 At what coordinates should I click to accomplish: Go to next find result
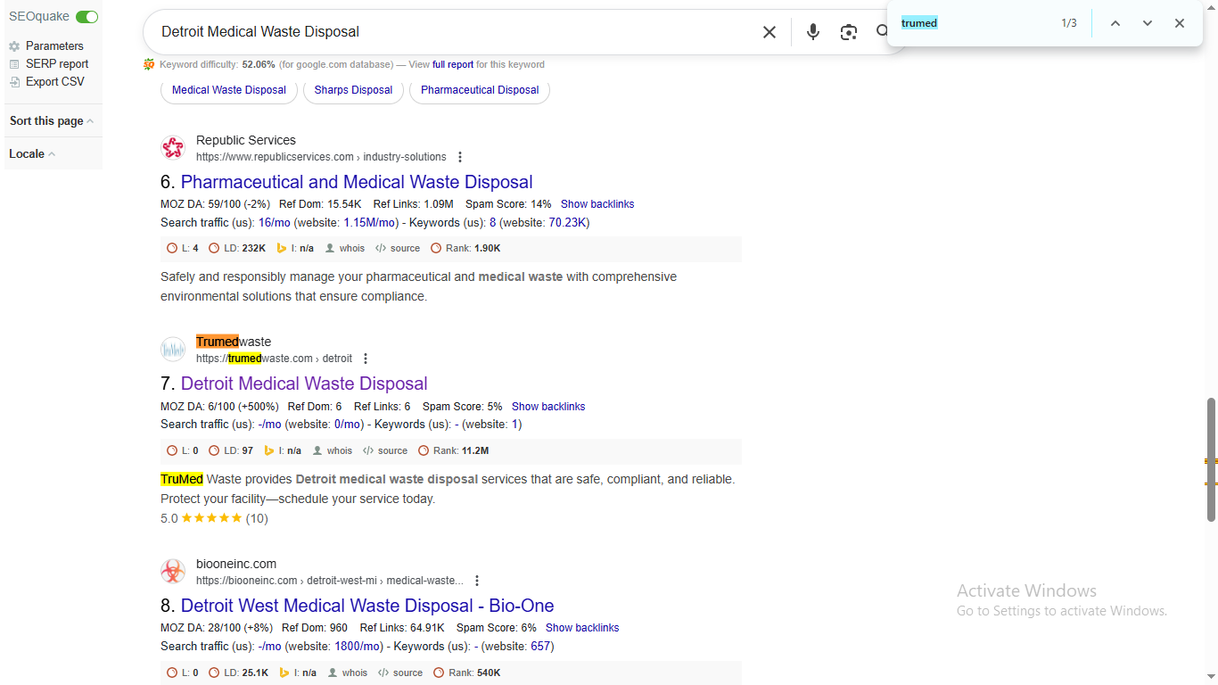pos(1148,23)
